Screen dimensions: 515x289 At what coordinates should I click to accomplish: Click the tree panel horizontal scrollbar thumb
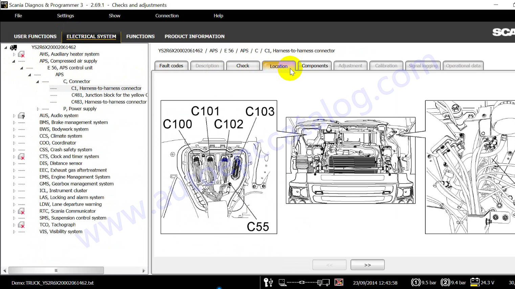[x=56, y=270]
